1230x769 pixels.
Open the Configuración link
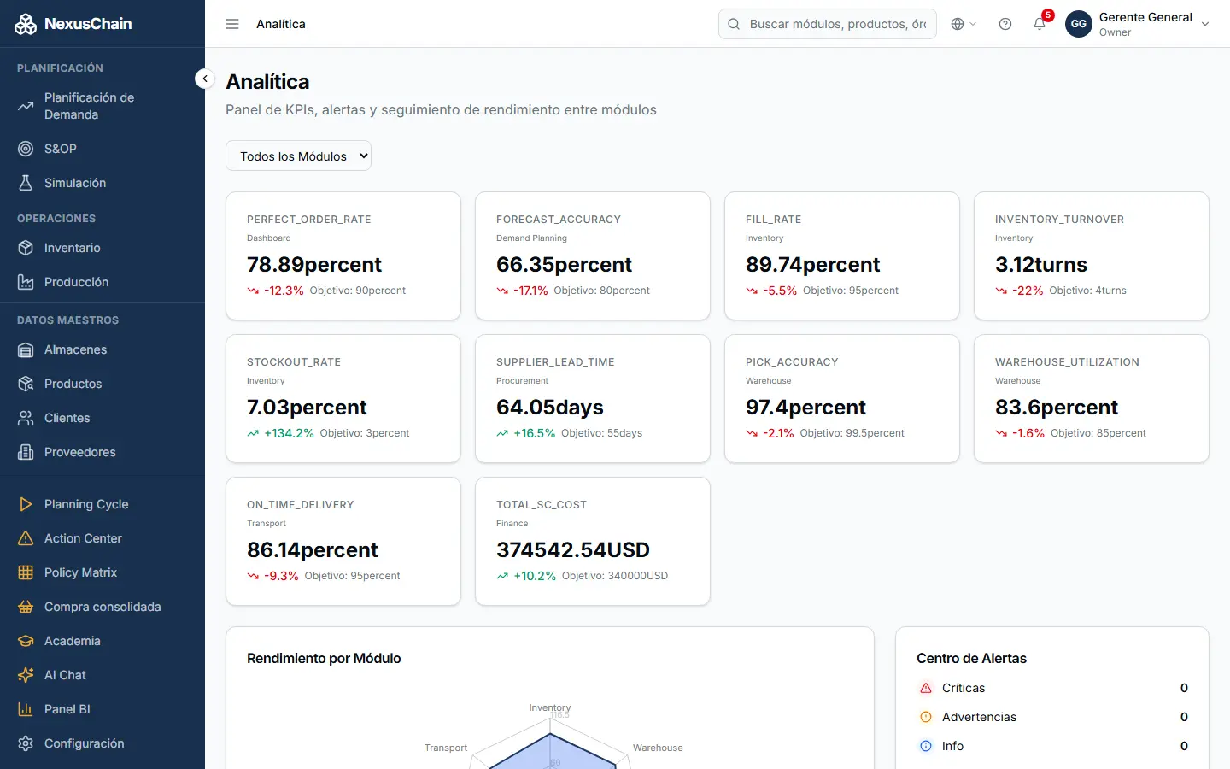click(x=102, y=743)
